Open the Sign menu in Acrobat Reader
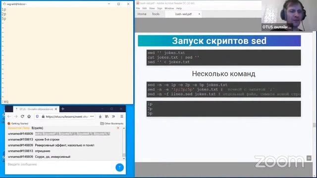317x178 pixels. [x=159, y=8]
